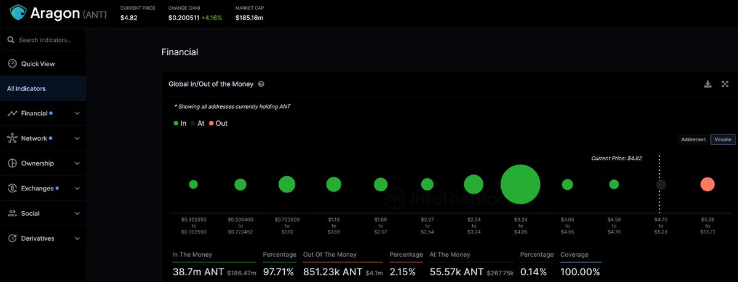Click the 97.71% percentage value
738x282 pixels.
[x=279, y=272]
